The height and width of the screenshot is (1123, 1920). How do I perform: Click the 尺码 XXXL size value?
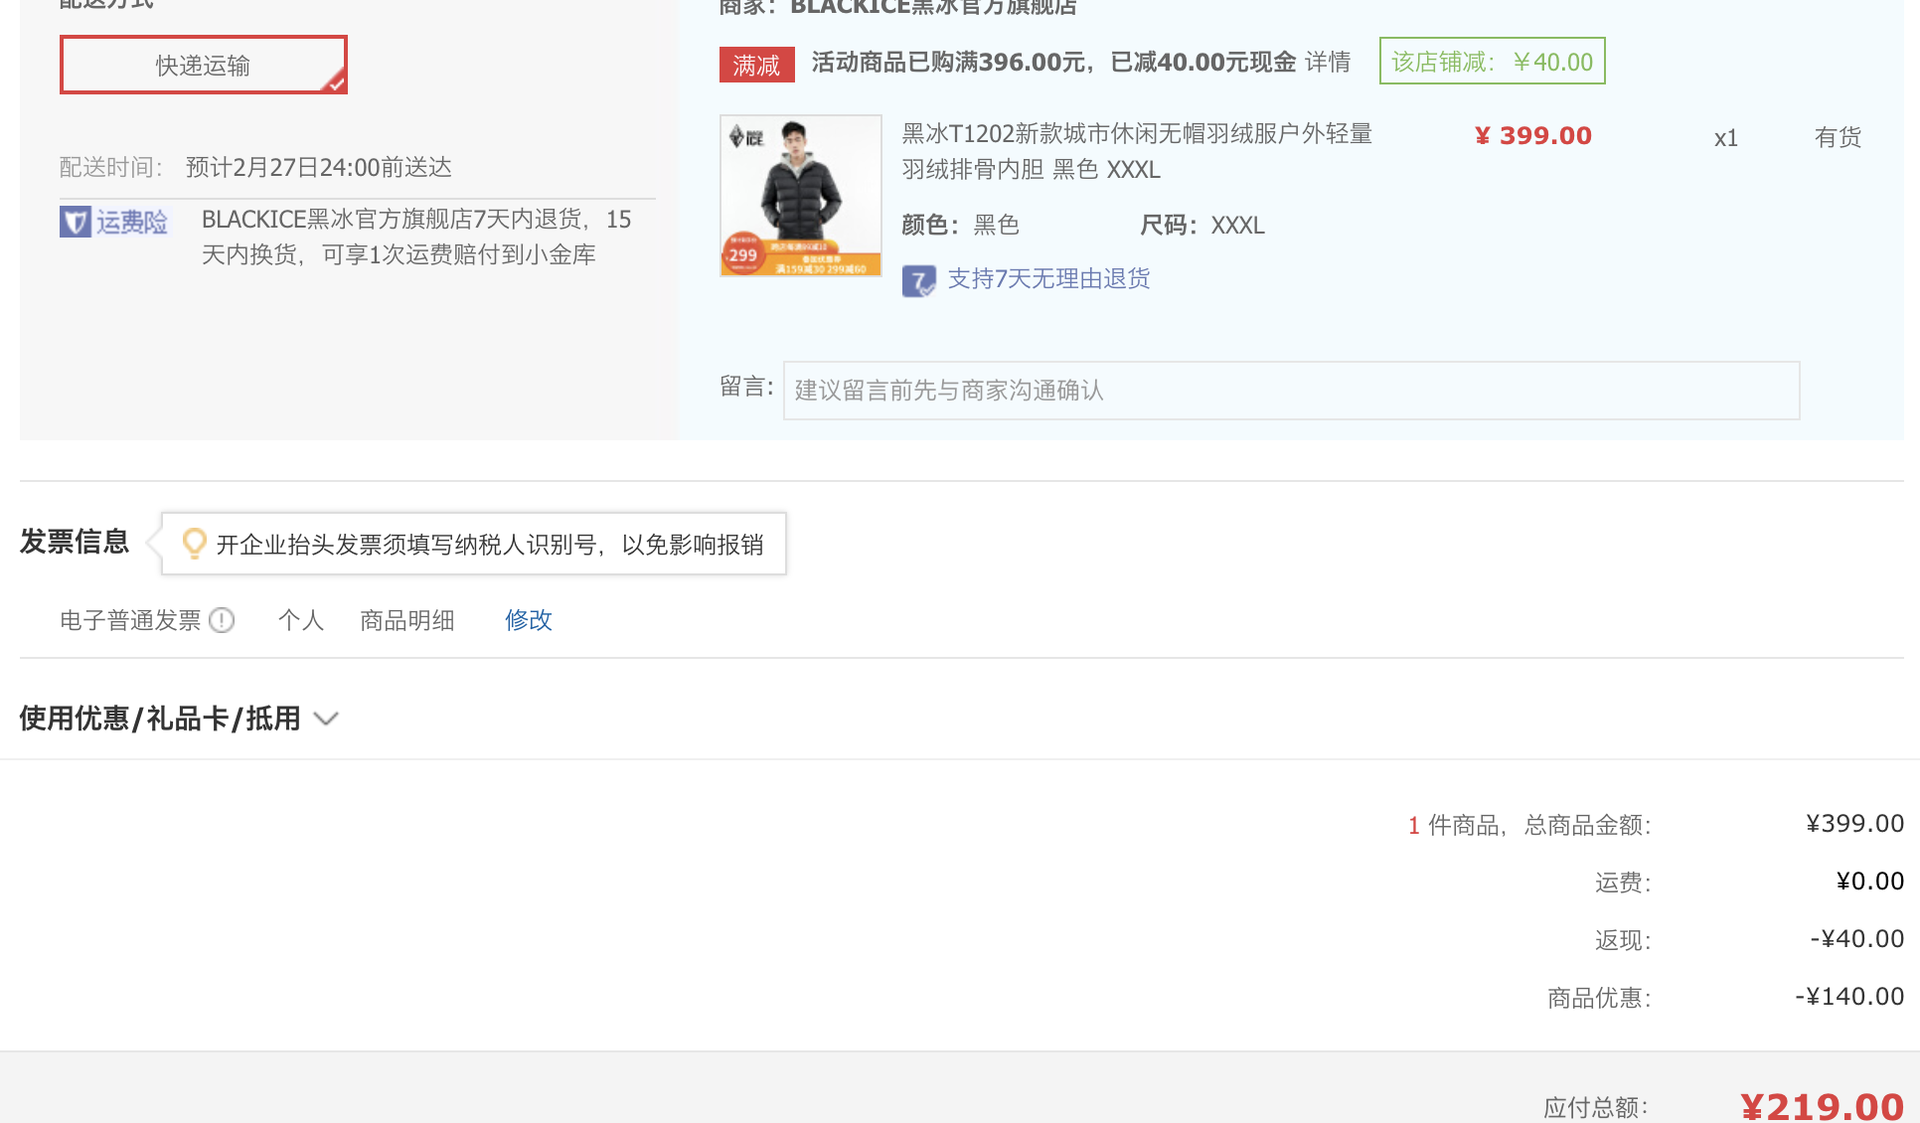[1237, 226]
